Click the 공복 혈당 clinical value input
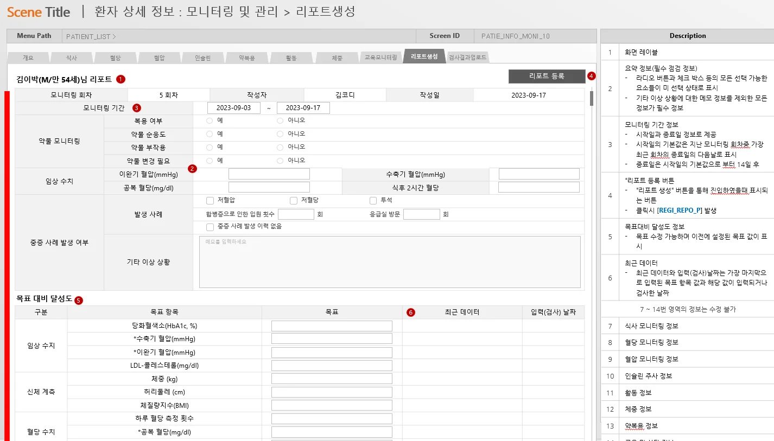The height and width of the screenshot is (441, 774). (x=269, y=187)
